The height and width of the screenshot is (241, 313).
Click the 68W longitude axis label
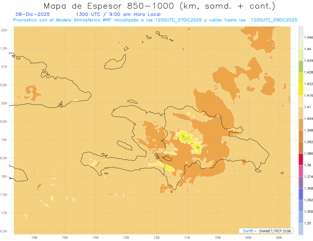(279, 237)
